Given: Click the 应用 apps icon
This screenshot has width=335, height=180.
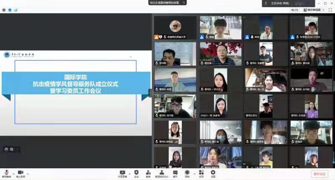Looking at the screenshot, I should [x=201, y=172].
